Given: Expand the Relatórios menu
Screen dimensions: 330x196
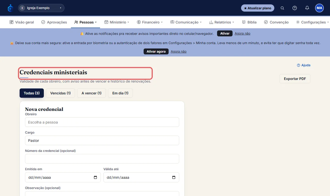Looking at the screenshot, I should [221, 22].
